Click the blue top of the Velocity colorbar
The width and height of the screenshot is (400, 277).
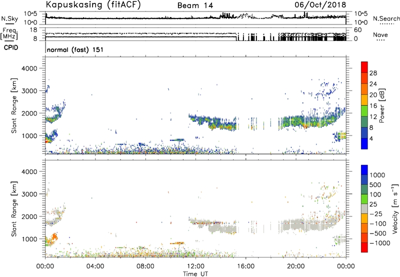[x=364, y=169]
